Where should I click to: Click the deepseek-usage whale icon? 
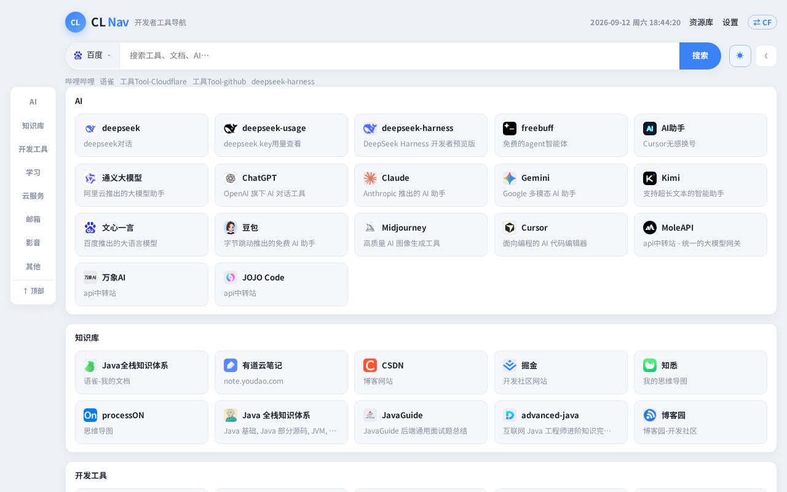[231, 128]
